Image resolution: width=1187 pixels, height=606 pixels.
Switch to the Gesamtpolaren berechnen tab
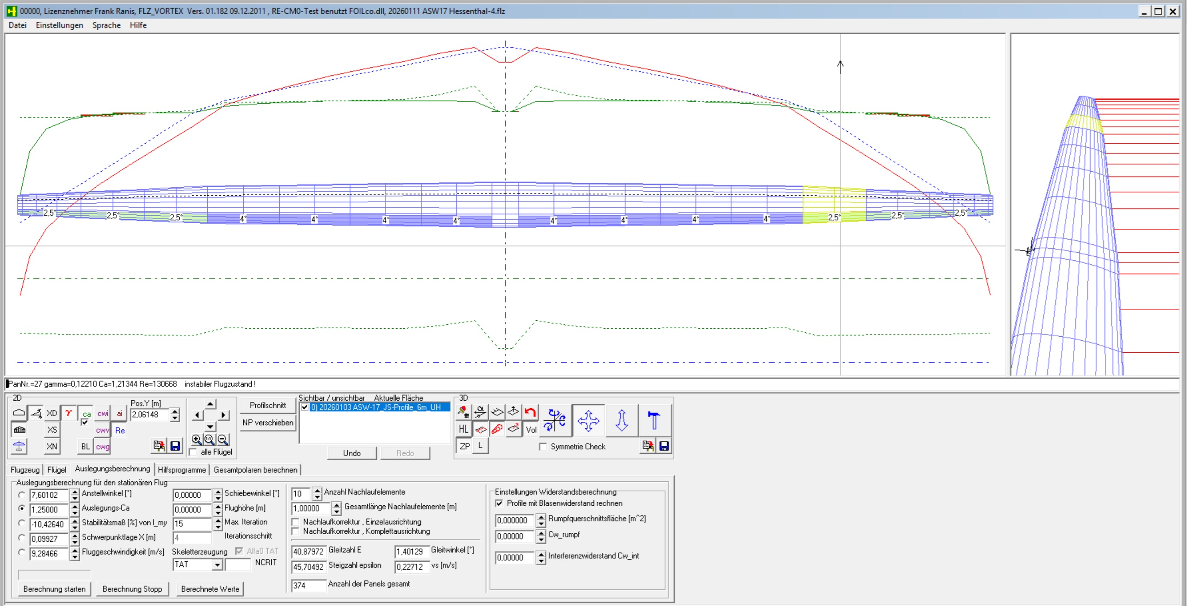click(x=255, y=470)
